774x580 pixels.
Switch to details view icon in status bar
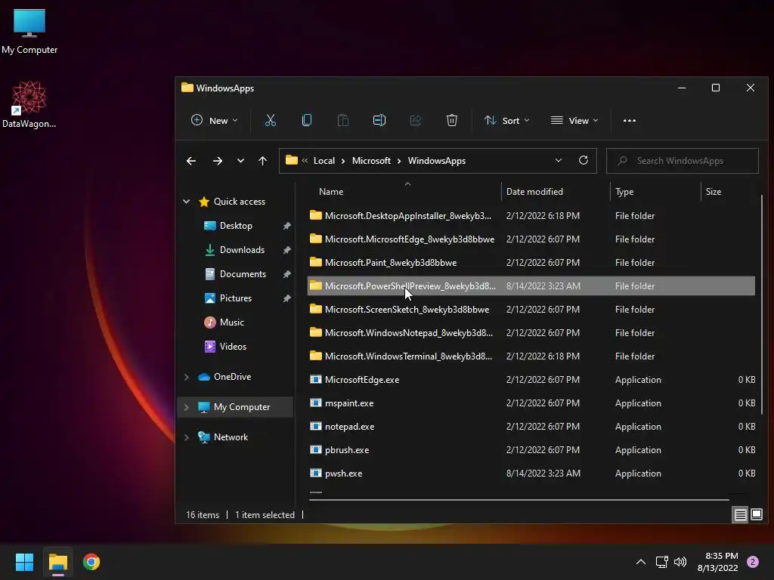pyautogui.click(x=741, y=515)
